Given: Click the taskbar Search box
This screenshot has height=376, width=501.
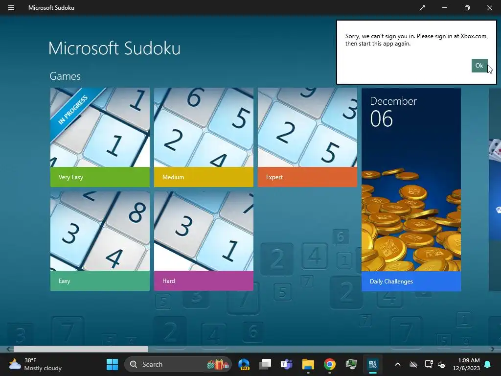Looking at the screenshot, I should tap(178, 364).
